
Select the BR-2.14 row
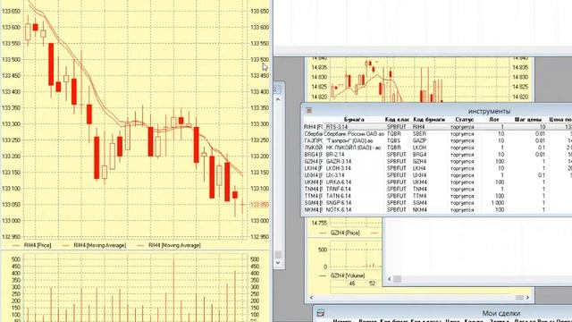click(438, 155)
